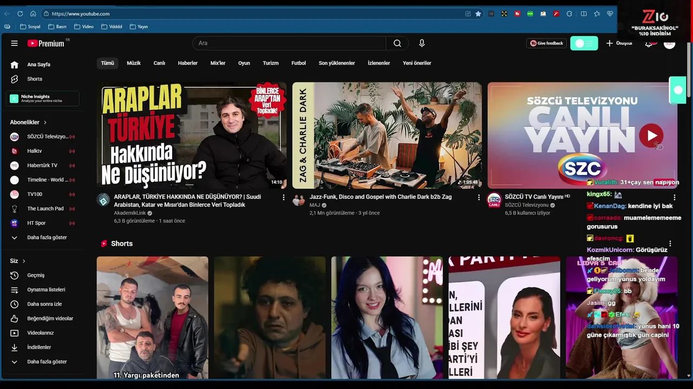
Task: Click the favorite star in address bar
Action: tap(478, 14)
